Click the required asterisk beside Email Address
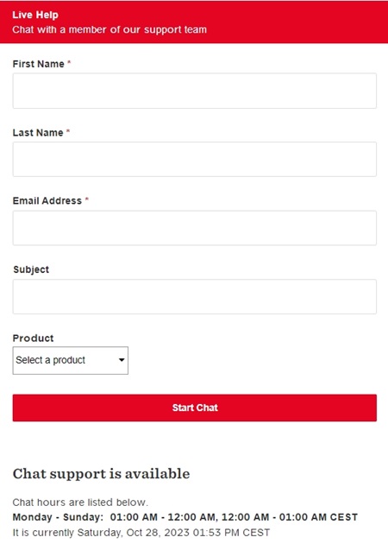 [x=87, y=199]
